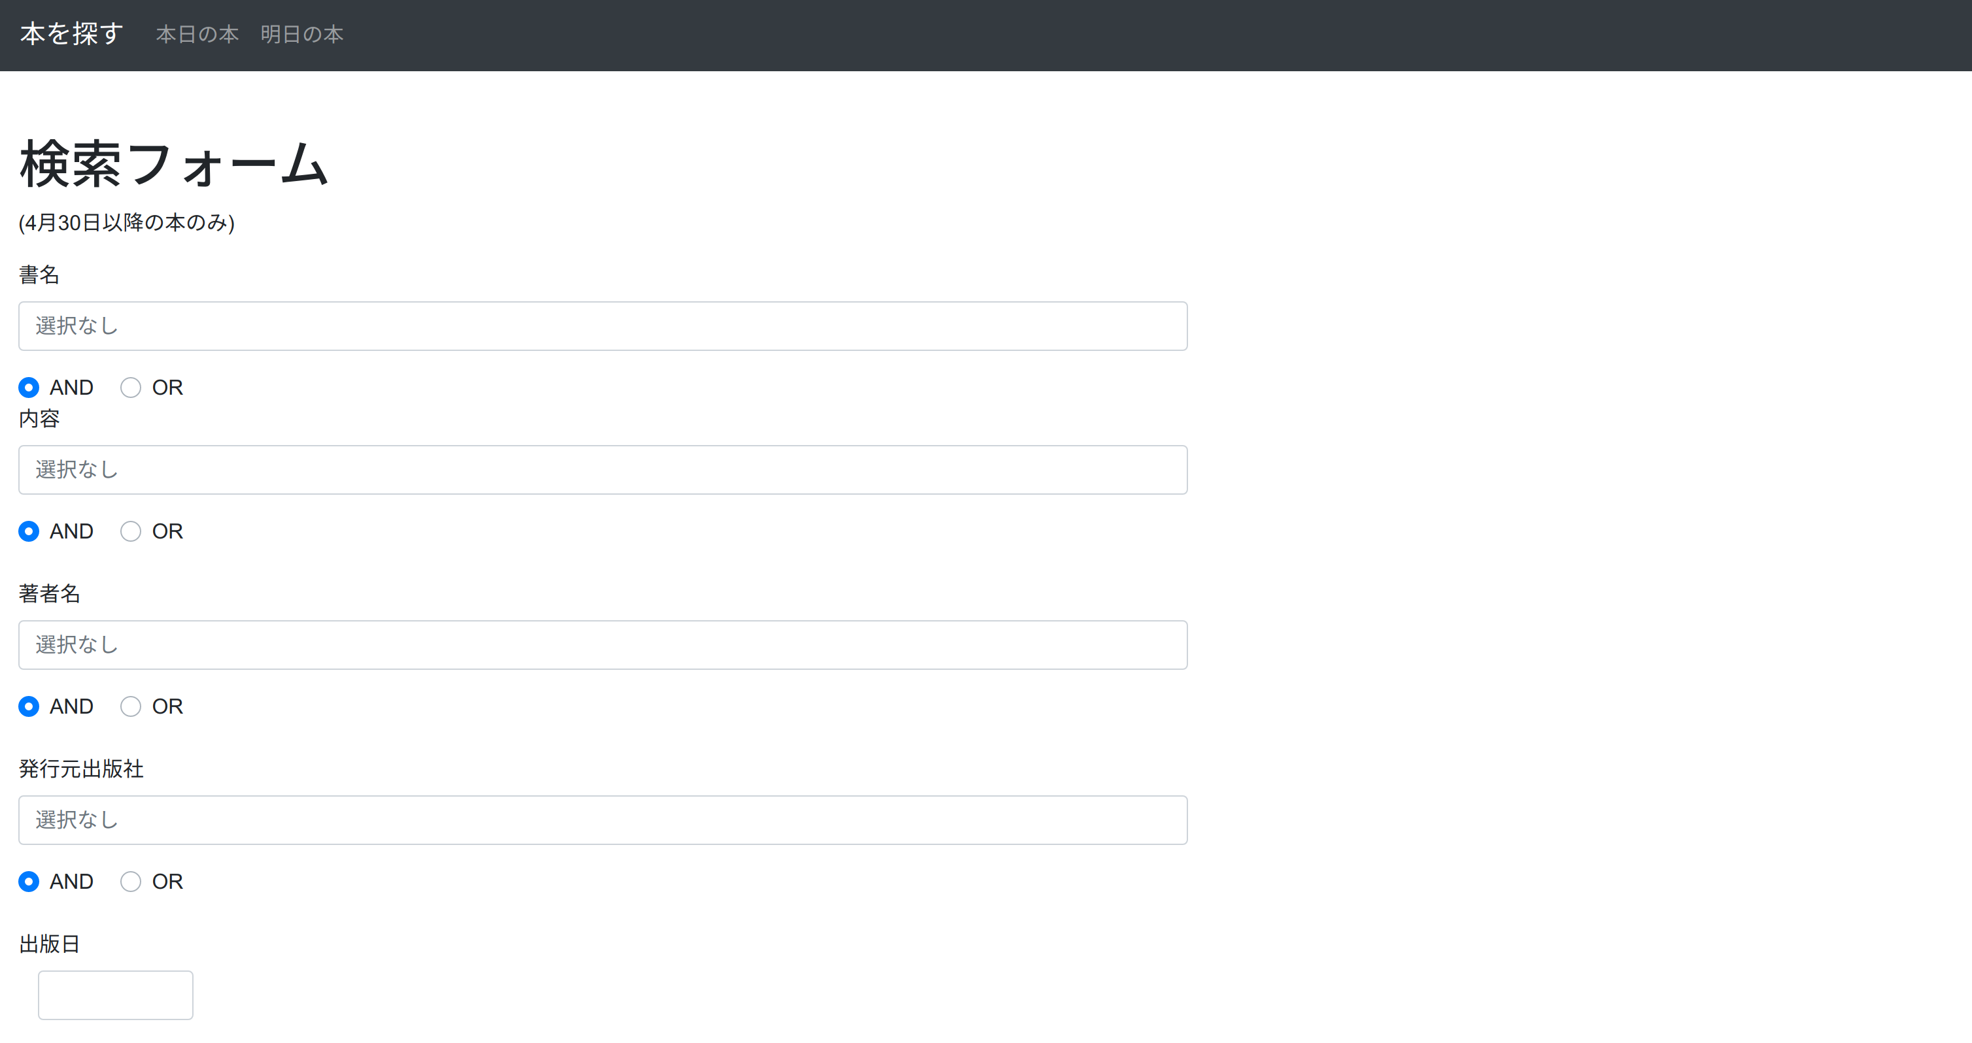Click the 発行元出版社 input field
The image size is (1972, 1043).
[602, 819]
